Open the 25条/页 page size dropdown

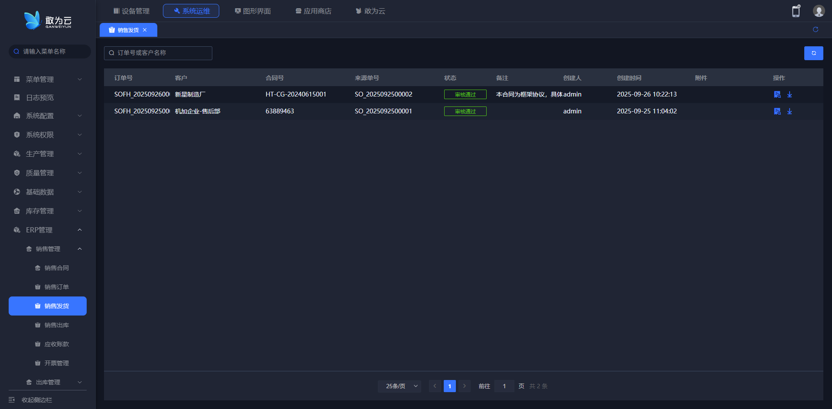point(400,386)
